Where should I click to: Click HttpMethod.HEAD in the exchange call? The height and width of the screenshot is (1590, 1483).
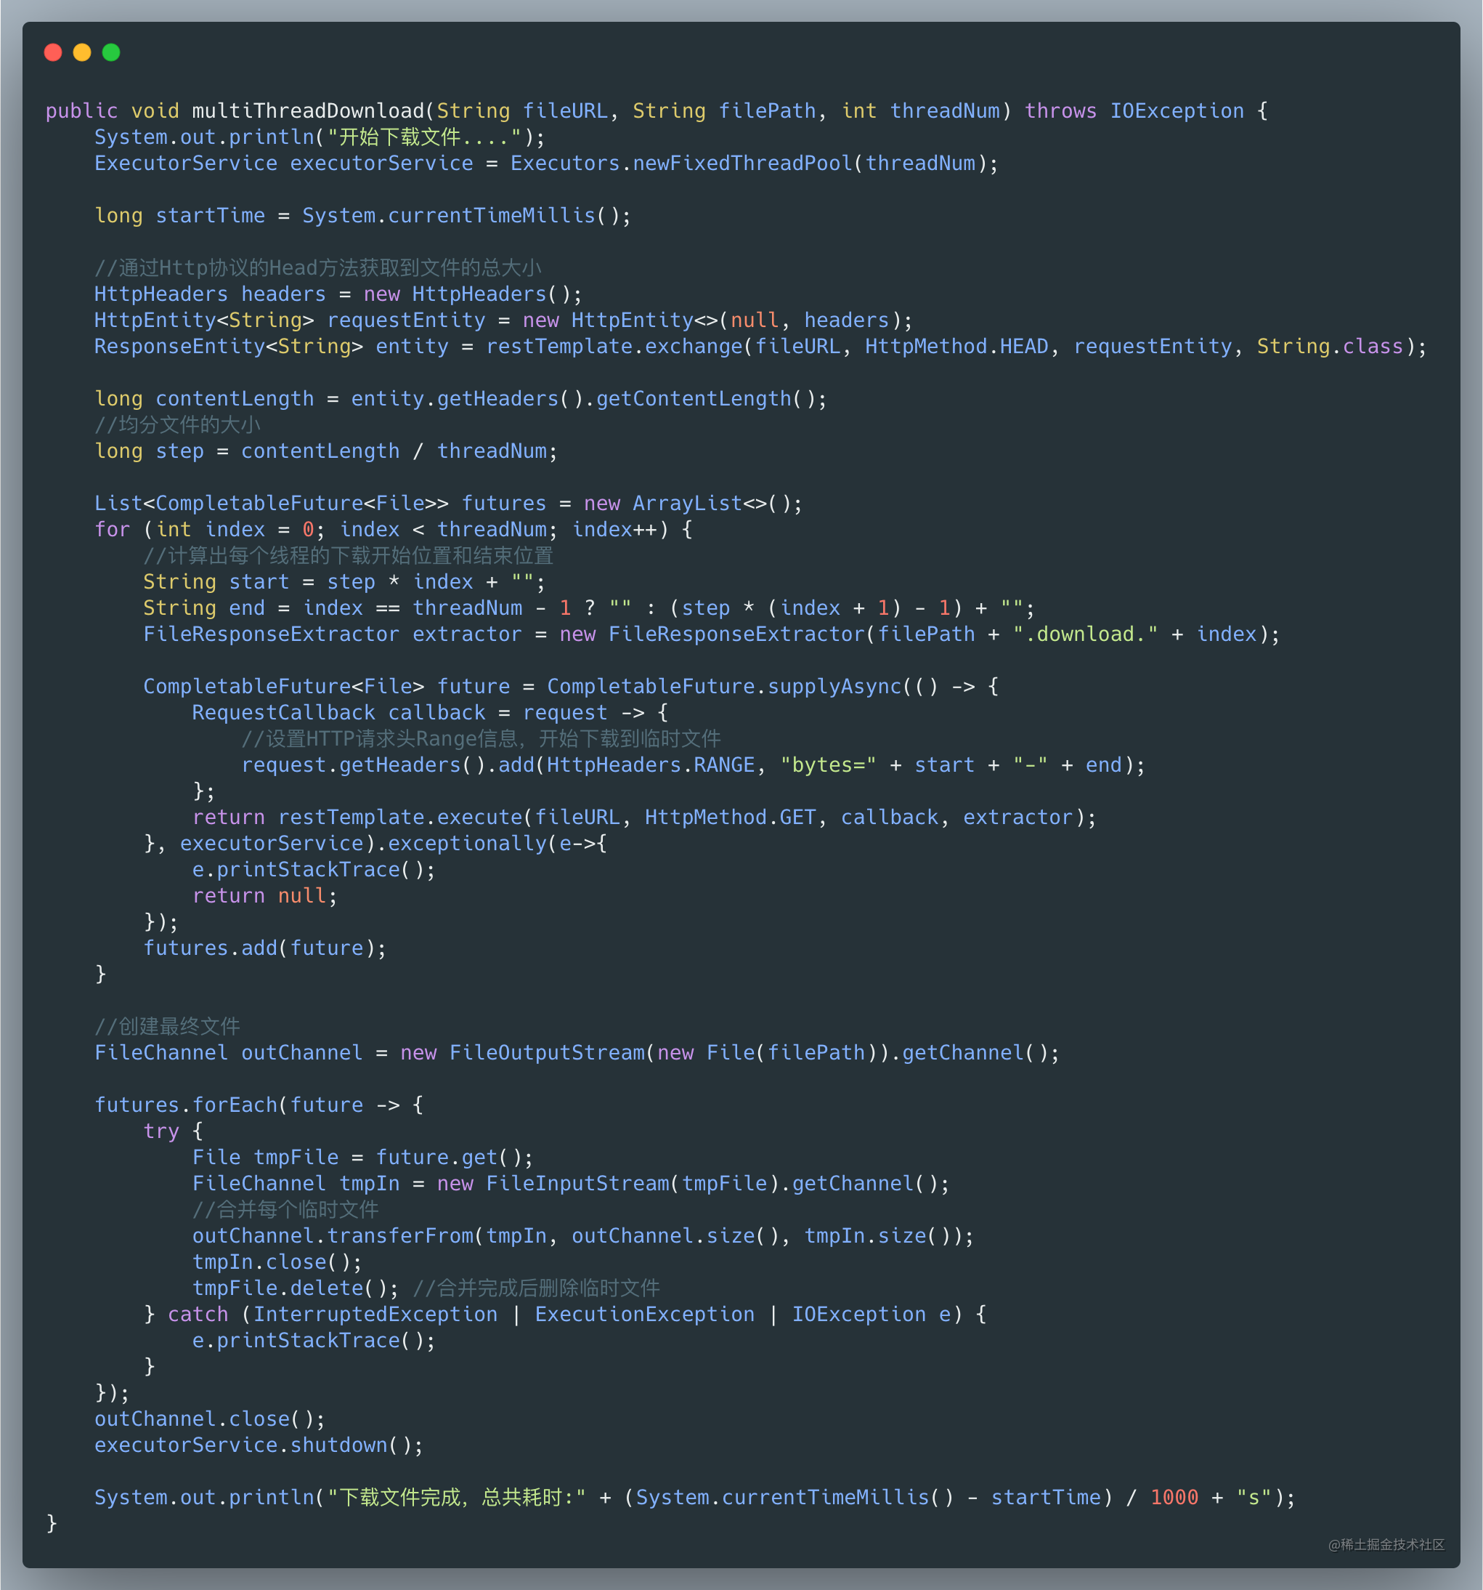956,347
